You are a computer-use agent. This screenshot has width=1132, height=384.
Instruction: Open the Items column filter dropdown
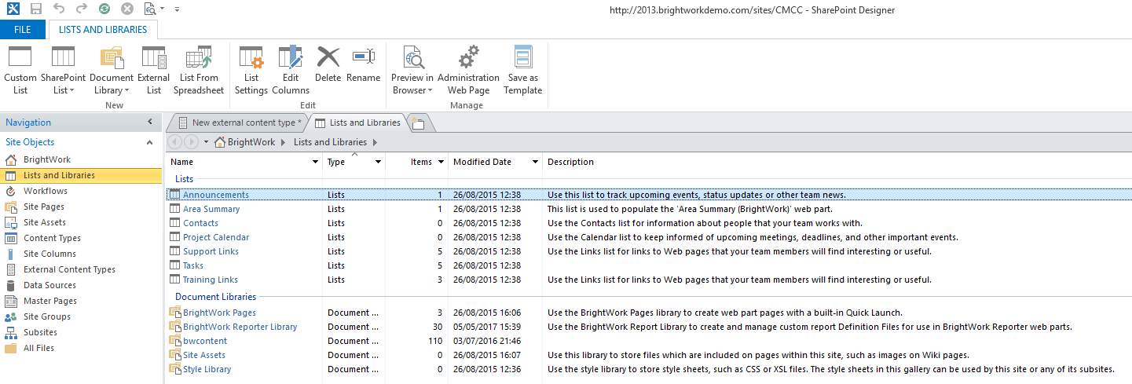441,162
